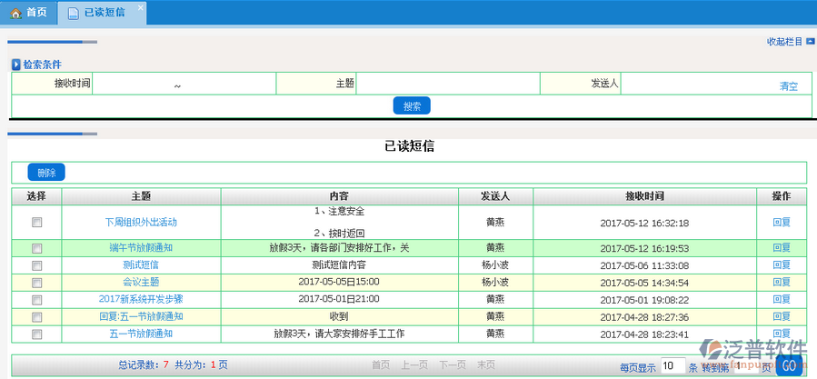Viewport: 817px width, 379px height.
Task: Close the 已读短信 tab
Action: 139,7
